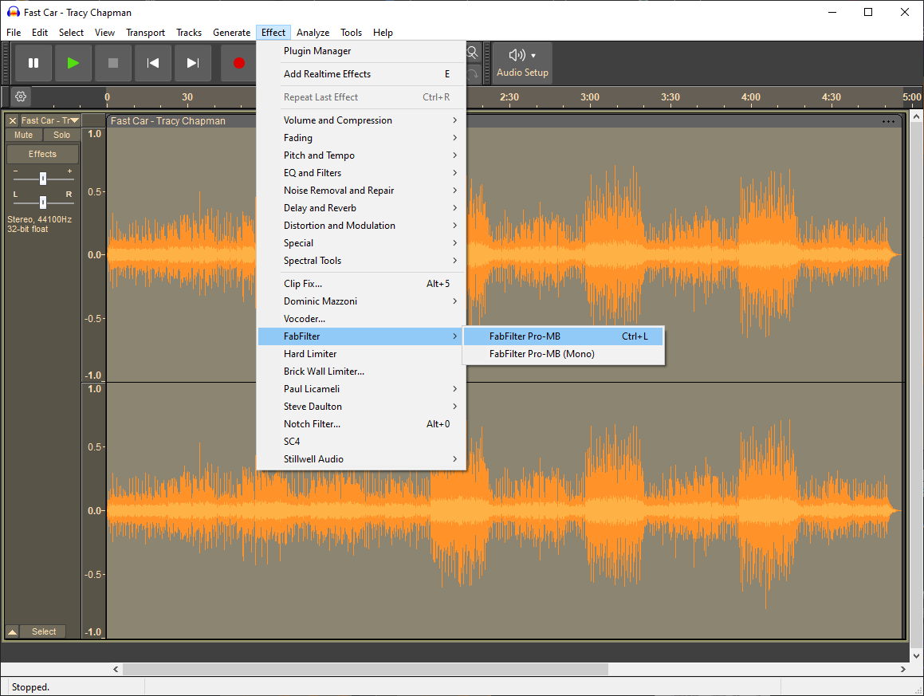Solo the Fast Car track
The height and width of the screenshot is (696, 924).
pos(61,135)
